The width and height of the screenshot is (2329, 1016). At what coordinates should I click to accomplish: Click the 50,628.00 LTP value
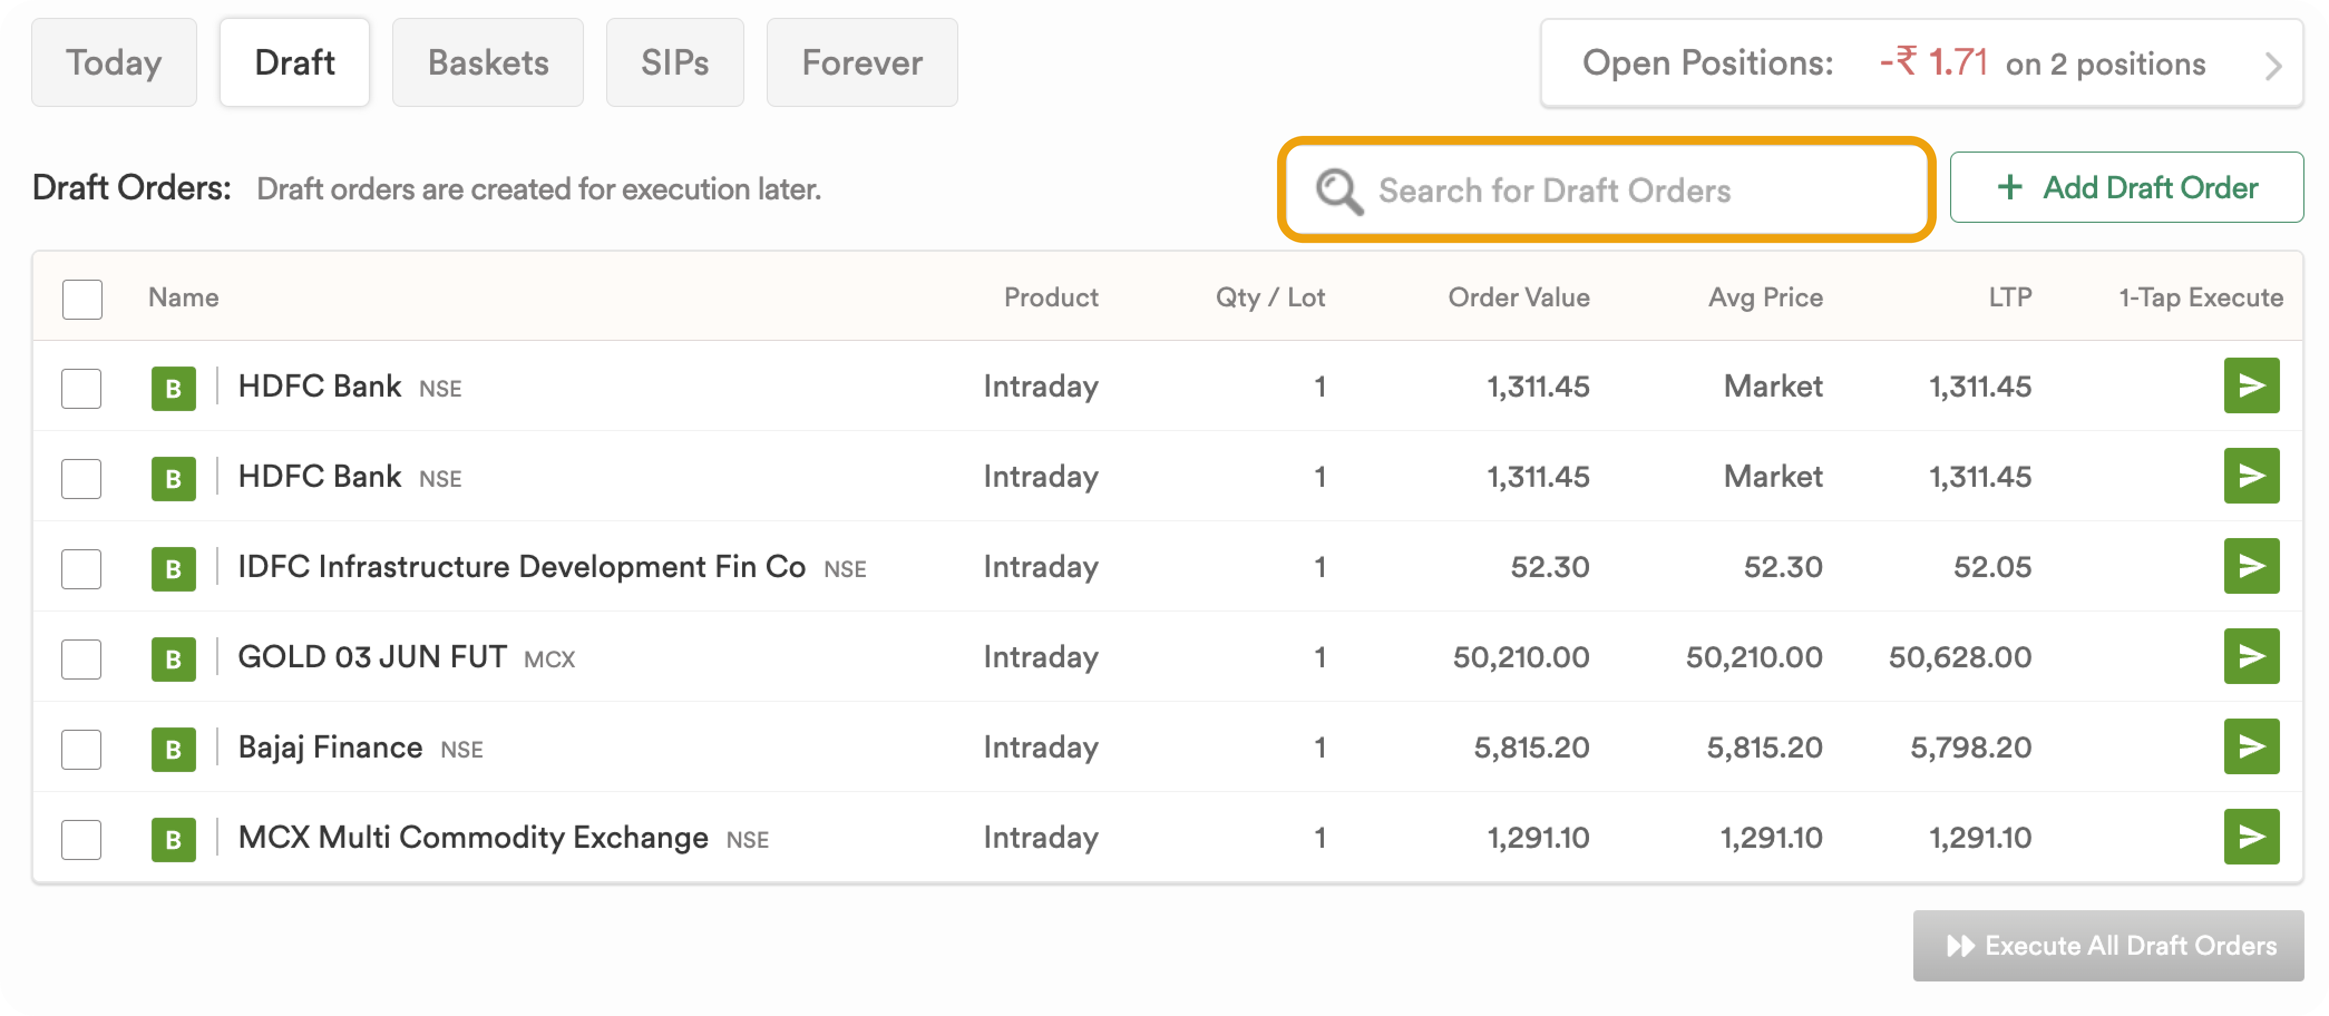[x=1960, y=657]
